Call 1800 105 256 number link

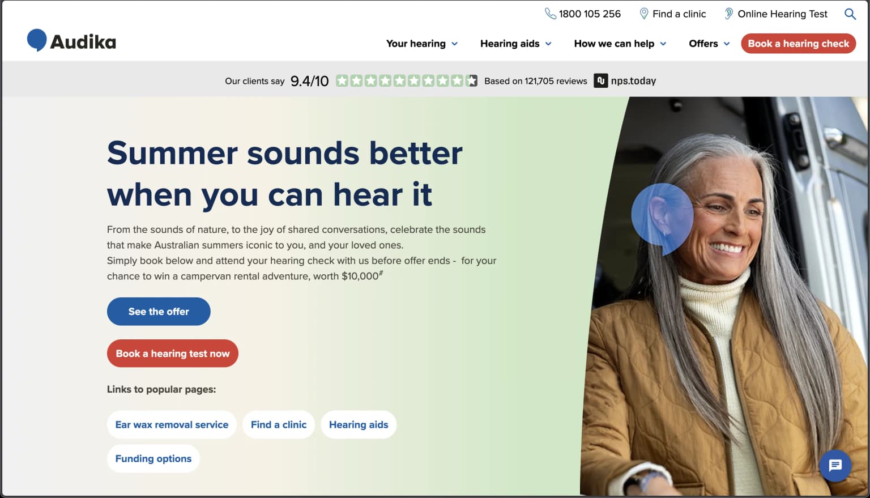click(590, 14)
